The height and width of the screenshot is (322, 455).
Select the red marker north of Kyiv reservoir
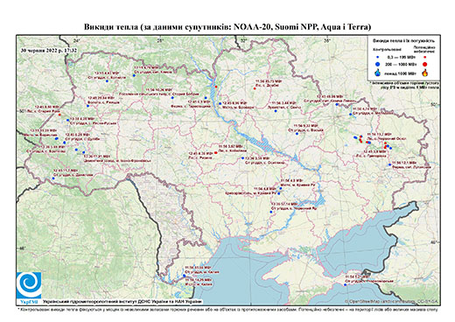tap(216, 87)
